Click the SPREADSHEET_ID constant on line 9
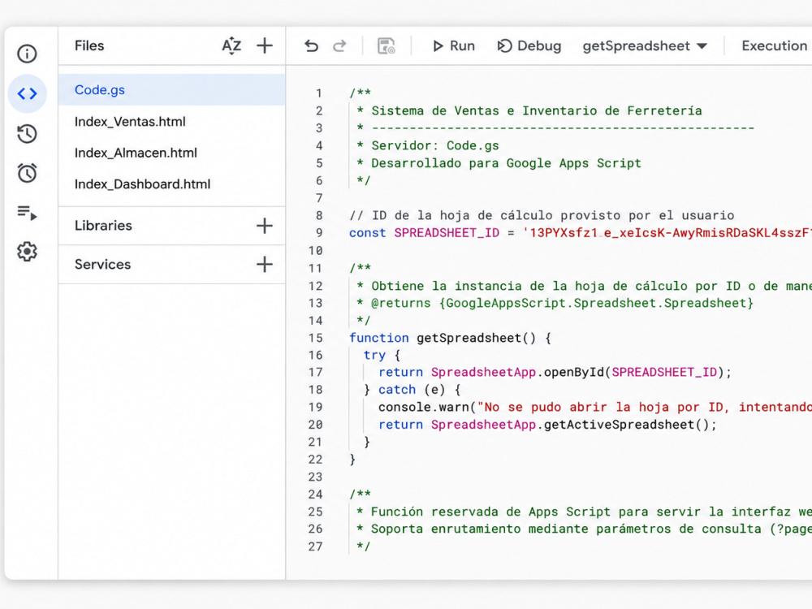The image size is (812, 609). click(x=447, y=233)
